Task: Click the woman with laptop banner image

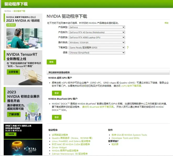Action: click(24, 38)
